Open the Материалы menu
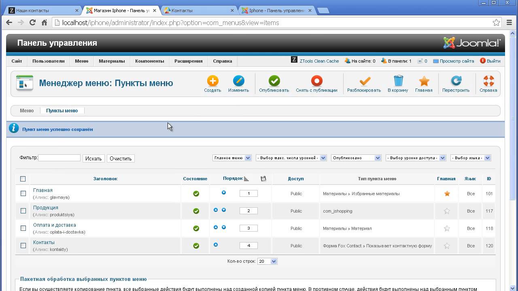Image resolution: width=518 pixels, height=291 pixels. pos(112,61)
